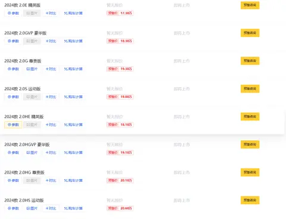Click disabled 图片 button under 2.0HG 尊贵版
Image resolution: width=286 pixels, height=219 pixels.
tap(32, 180)
